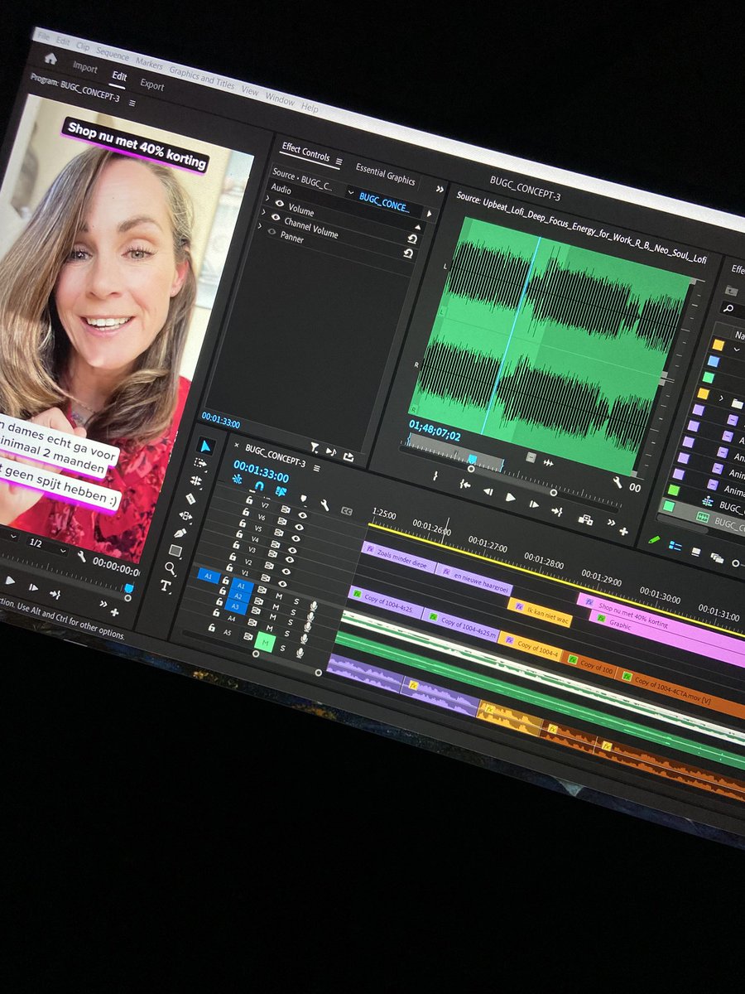Click the Home icon in header
Screen dimensions: 745x994
[x=50, y=58]
